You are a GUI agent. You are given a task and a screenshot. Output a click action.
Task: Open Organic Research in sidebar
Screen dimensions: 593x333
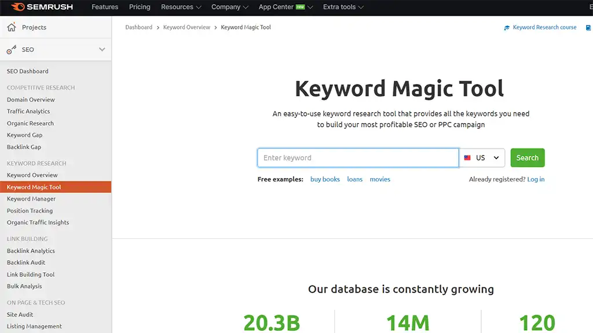coord(30,124)
